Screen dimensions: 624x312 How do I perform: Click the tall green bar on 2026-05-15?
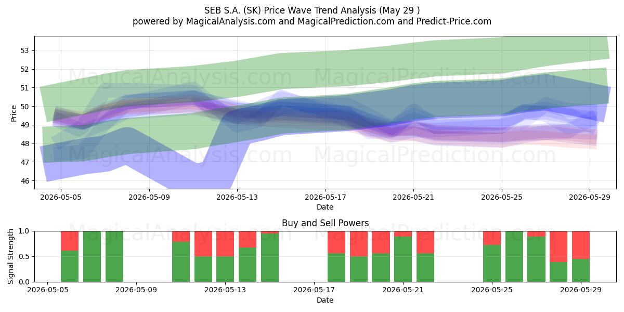270,257
